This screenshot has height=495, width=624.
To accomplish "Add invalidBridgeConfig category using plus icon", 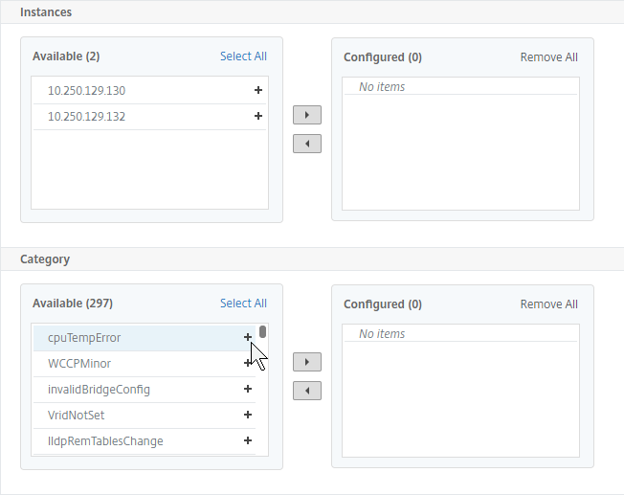I will tap(248, 389).
